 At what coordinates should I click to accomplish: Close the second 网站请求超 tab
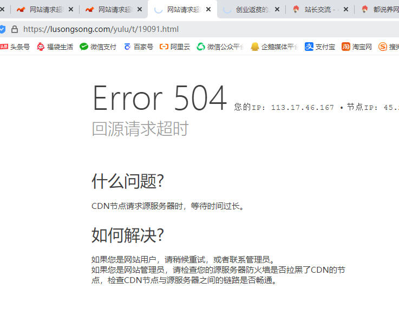(x=140, y=9)
